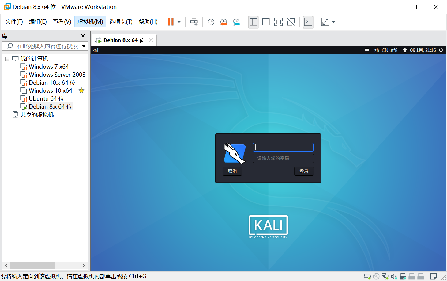
Task: Revert virtual machine to previous snapshot
Action: (224, 22)
